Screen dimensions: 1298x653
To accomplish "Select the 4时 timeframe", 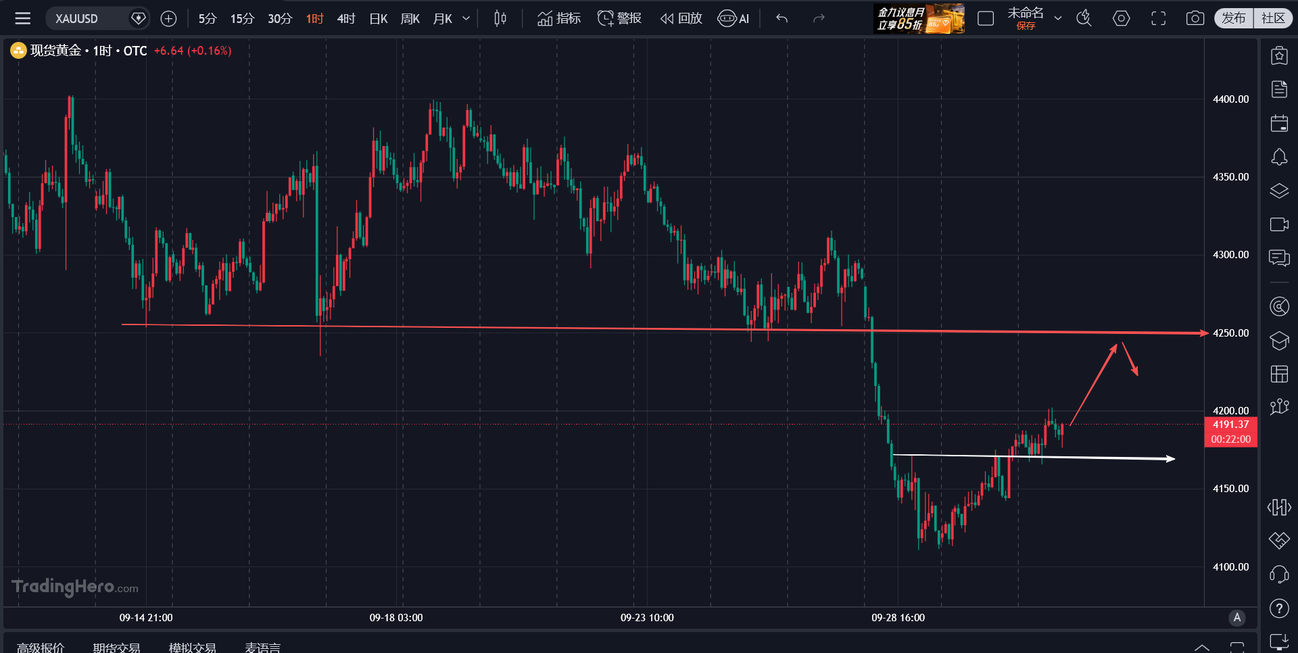I will click(346, 18).
